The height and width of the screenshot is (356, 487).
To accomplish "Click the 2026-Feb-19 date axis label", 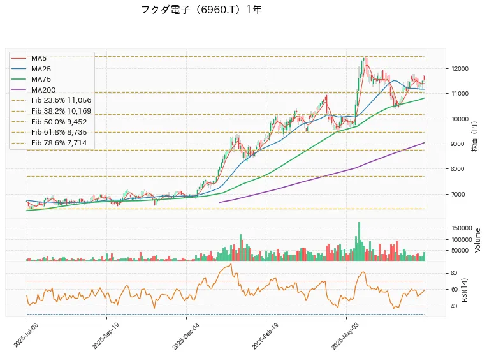I will click(x=265, y=336).
